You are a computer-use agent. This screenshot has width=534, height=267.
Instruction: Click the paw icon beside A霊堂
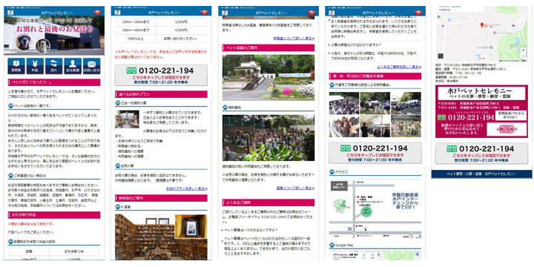point(118,206)
